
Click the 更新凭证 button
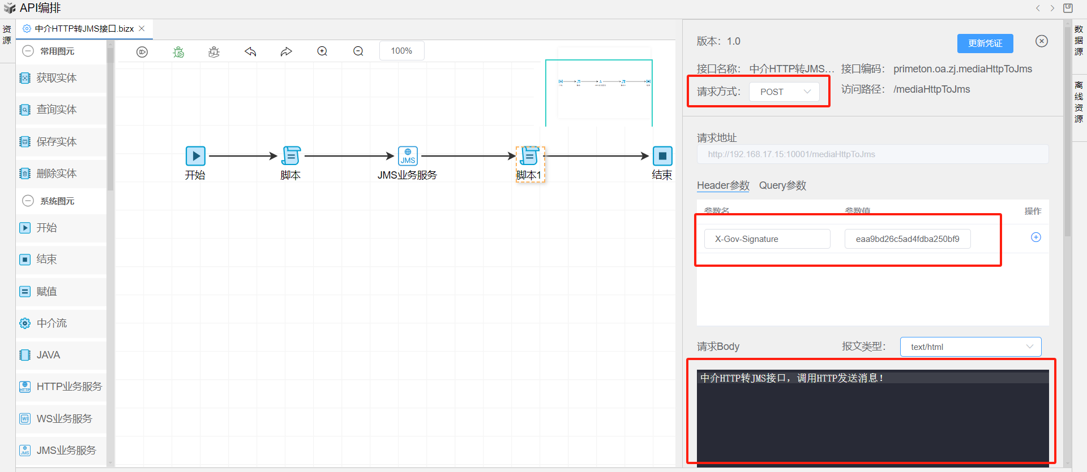coord(985,44)
